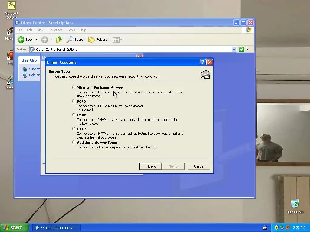
Task: Click the Forward arrow toolbar icon
Action: 45,40
